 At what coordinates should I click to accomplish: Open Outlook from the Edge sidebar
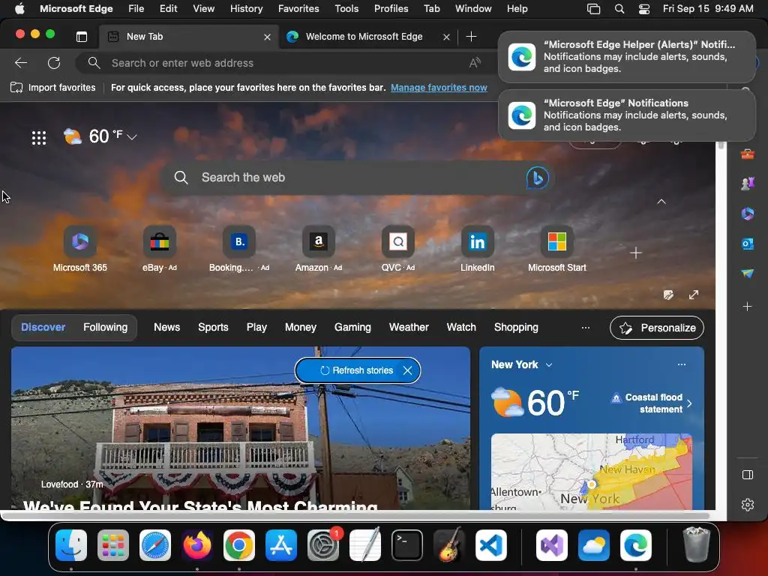click(748, 244)
